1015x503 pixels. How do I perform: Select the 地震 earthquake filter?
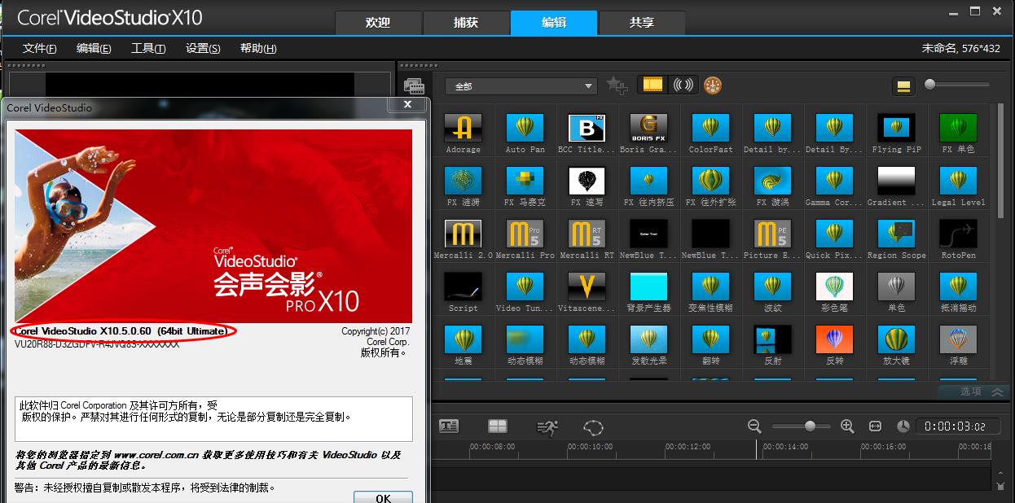coord(463,339)
